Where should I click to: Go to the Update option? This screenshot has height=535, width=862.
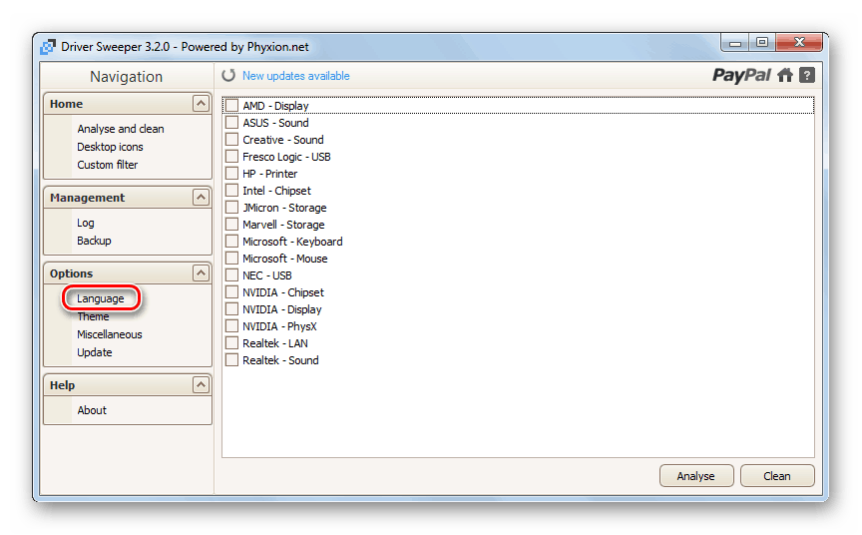coord(95,352)
